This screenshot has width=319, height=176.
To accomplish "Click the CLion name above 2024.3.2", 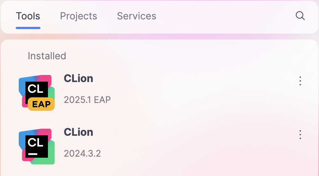I will click(x=78, y=132).
